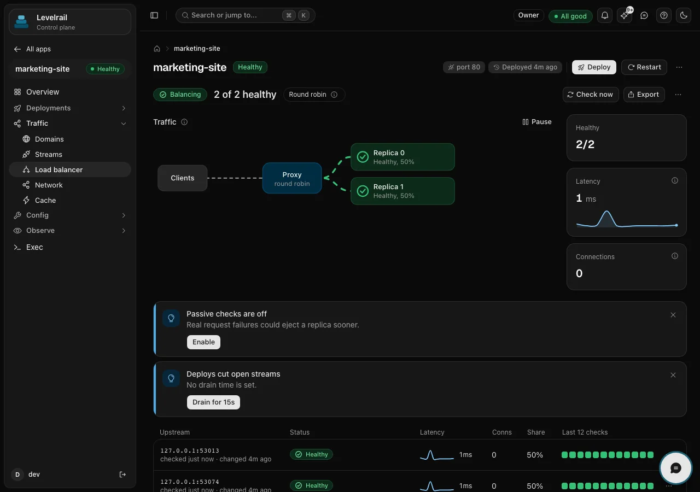Click the Export button

coord(643,95)
